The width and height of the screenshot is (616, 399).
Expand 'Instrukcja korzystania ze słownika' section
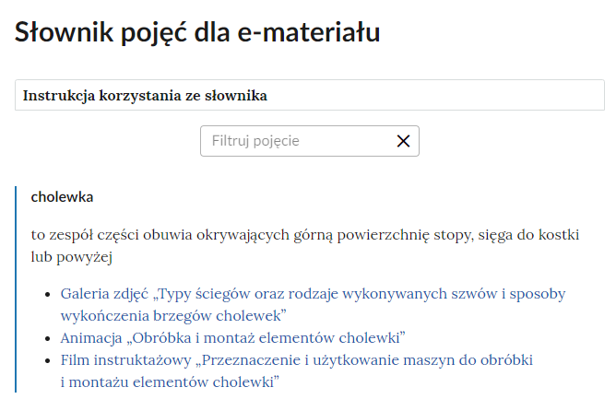coord(310,95)
